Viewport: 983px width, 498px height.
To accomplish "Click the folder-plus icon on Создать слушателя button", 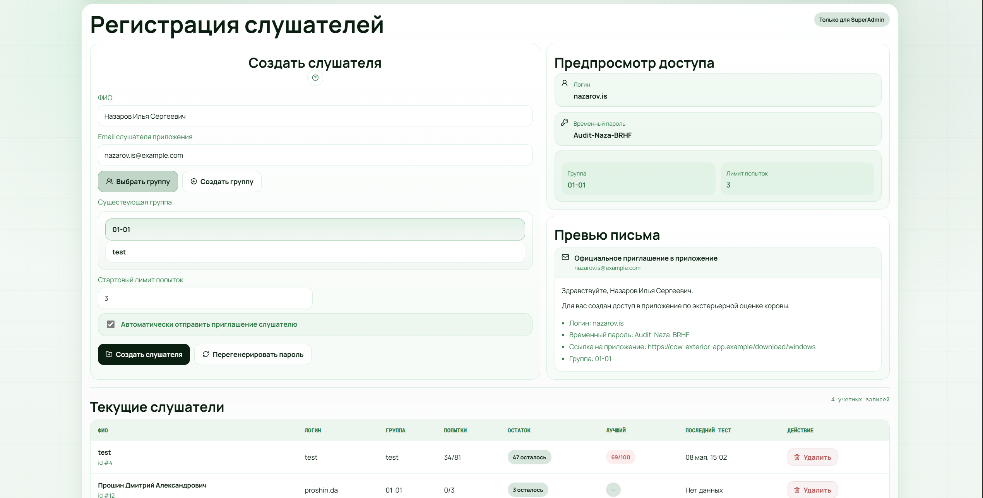I will point(109,354).
